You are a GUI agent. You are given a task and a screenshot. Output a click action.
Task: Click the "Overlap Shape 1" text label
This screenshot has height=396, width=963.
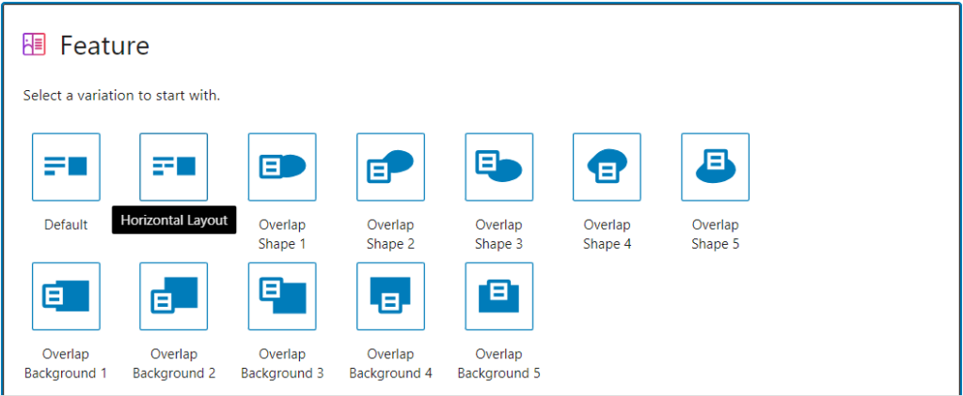pos(282,235)
